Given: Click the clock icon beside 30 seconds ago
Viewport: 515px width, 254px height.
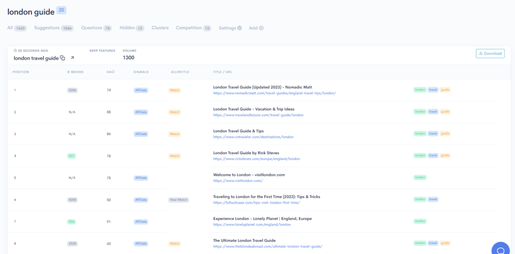Looking at the screenshot, I should click(x=15, y=51).
